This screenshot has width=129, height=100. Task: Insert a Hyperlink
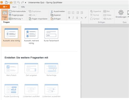[x=96, y=11]
